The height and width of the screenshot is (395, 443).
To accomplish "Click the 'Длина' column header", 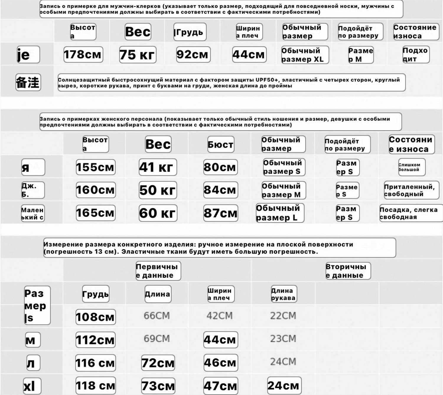I will tap(158, 294).
